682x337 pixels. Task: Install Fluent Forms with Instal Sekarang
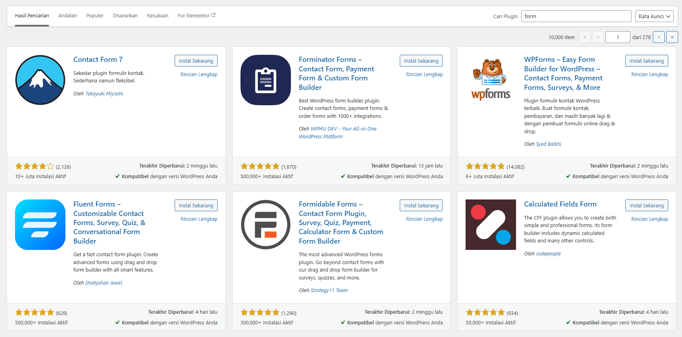[x=196, y=205]
